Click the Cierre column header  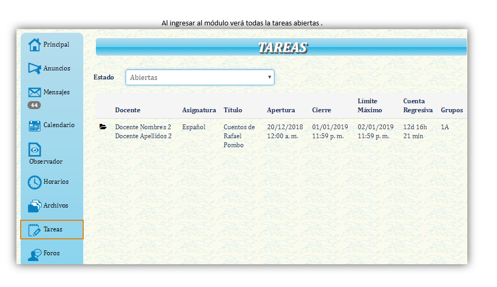(322, 110)
